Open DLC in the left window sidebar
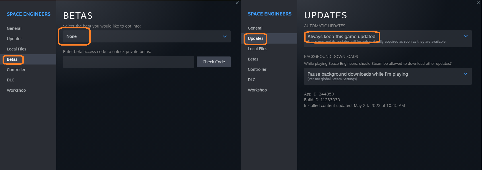The width and height of the screenshot is (482, 170). pos(11,80)
